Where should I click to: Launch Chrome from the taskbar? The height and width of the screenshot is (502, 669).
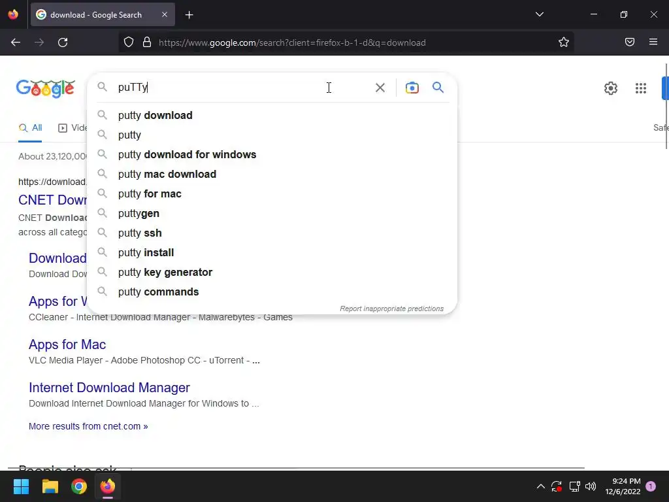coord(79,486)
